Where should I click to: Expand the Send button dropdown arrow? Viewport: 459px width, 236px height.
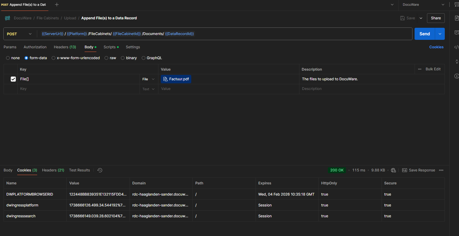click(440, 34)
